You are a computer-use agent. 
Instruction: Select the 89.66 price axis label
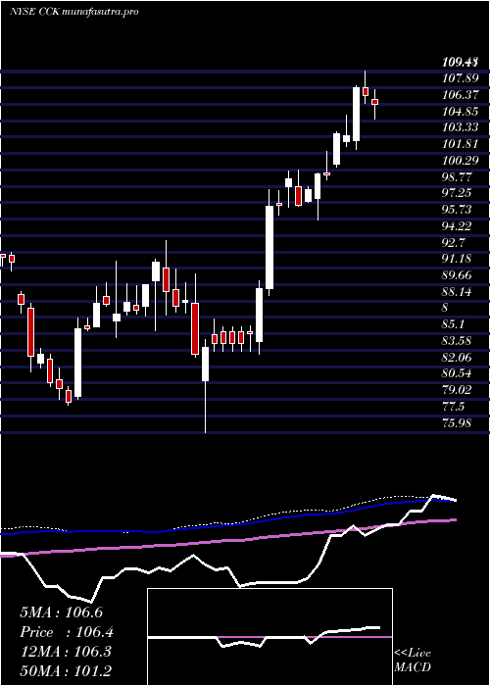click(x=455, y=275)
